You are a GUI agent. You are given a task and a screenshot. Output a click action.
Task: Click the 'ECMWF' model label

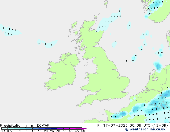click(x=43, y=126)
